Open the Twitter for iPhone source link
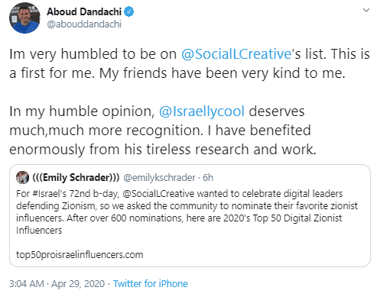This screenshot has height=297, width=377. tap(151, 284)
